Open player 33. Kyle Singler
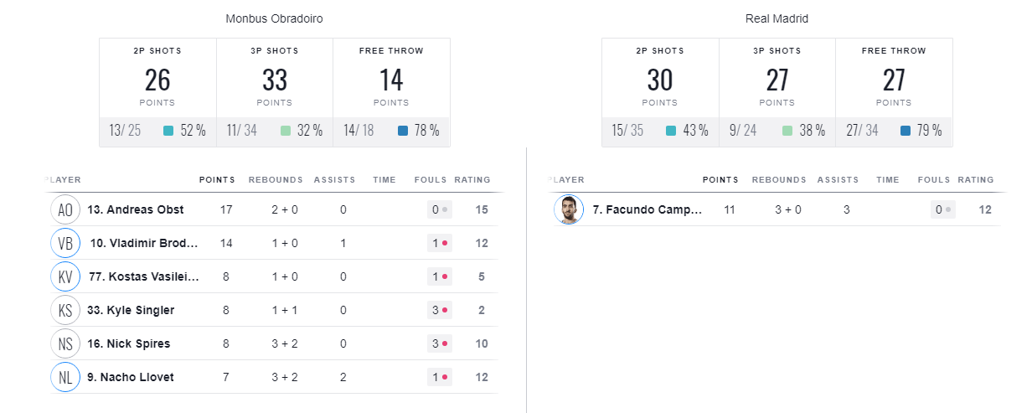 (x=131, y=310)
